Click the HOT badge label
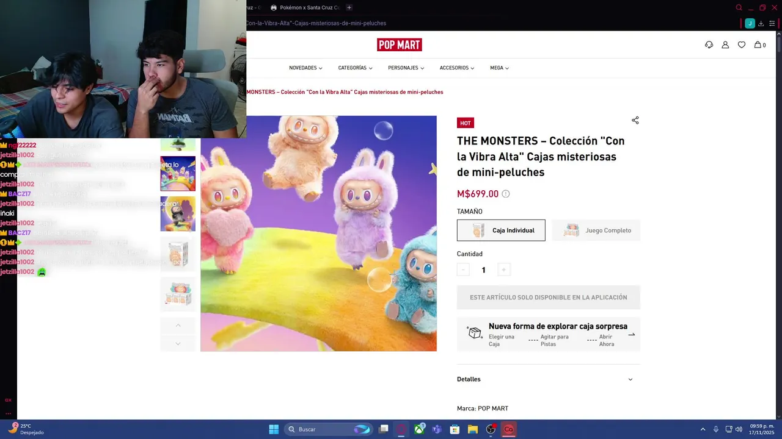 tap(466, 123)
